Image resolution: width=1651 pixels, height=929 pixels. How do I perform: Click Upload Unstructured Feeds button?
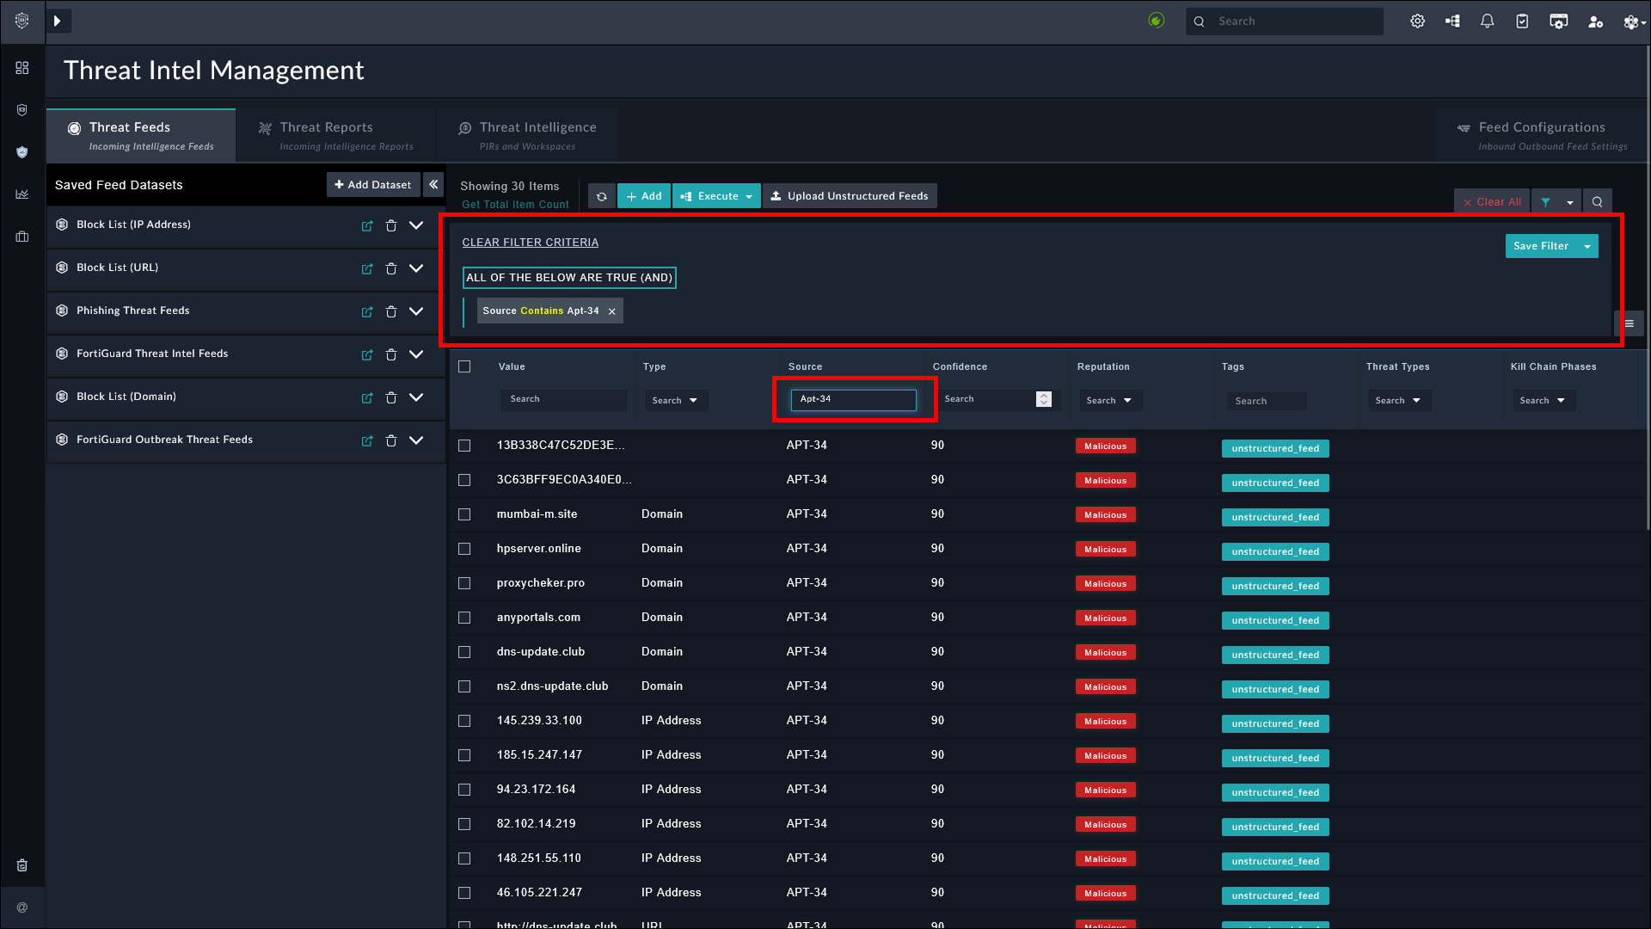tap(849, 196)
